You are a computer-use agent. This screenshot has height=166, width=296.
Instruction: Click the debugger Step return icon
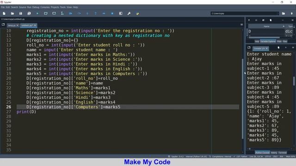coord(96,13)
